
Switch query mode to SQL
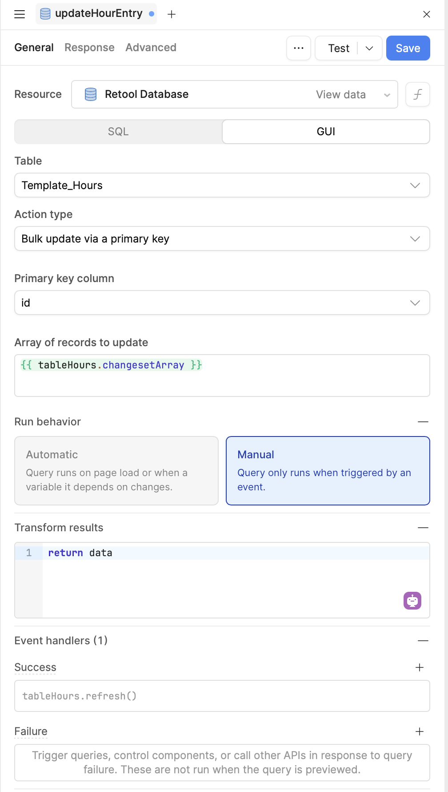click(118, 132)
